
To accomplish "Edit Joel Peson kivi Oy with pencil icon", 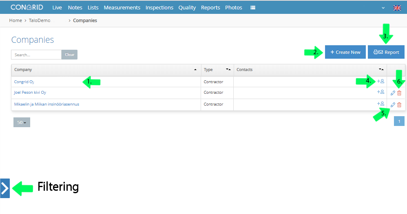I will (x=393, y=93).
